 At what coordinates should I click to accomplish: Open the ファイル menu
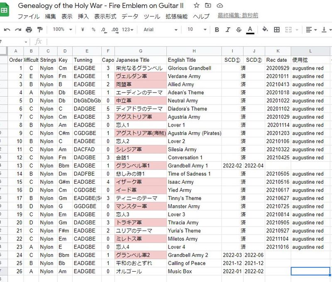[x=29, y=17]
